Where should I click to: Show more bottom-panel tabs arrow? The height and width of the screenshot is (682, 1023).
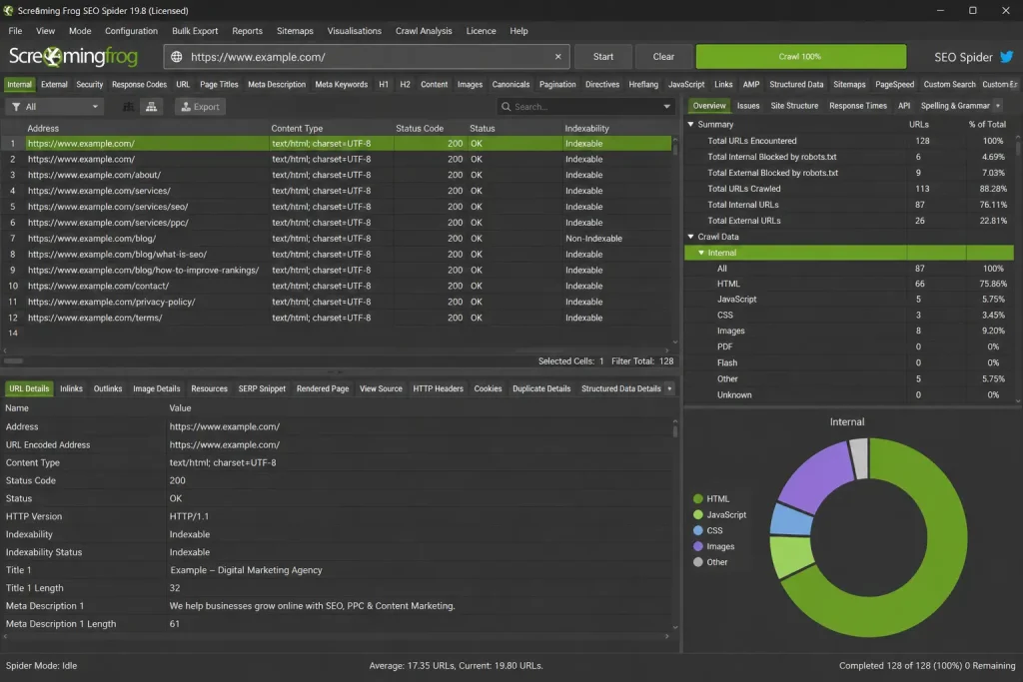669,388
